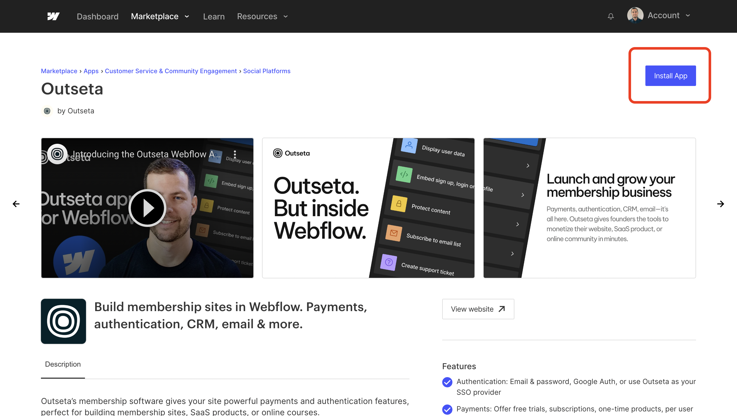Image resolution: width=737 pixels, height=416 pixels.
Task: Click the Webflow logo icon
Action: tap(53, 16)
